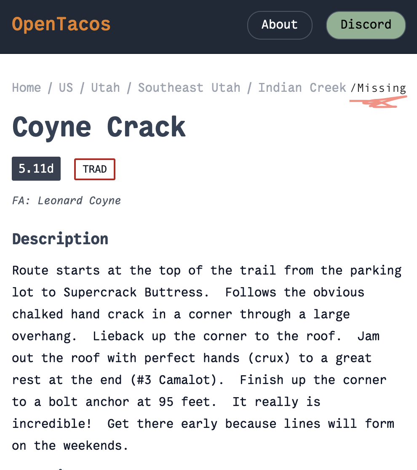This screenshot has width=417, height=470.
Task: Open the OpenTacos homepage logo
Action: pos(61,24)
